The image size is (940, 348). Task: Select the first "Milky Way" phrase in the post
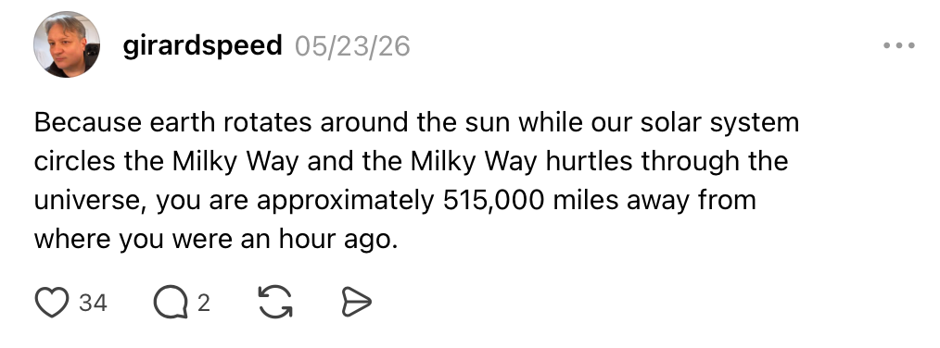[x=235, y=162]
